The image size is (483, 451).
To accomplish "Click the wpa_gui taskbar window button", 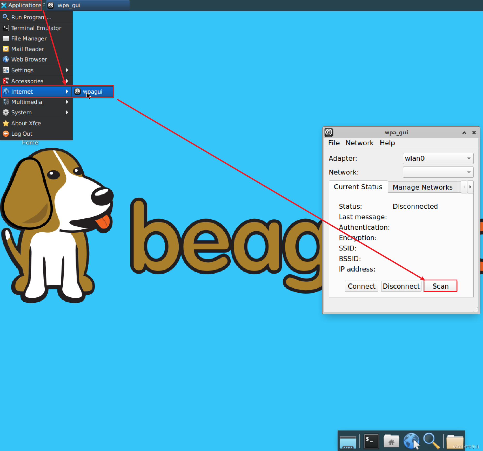I will click(88, 5).
